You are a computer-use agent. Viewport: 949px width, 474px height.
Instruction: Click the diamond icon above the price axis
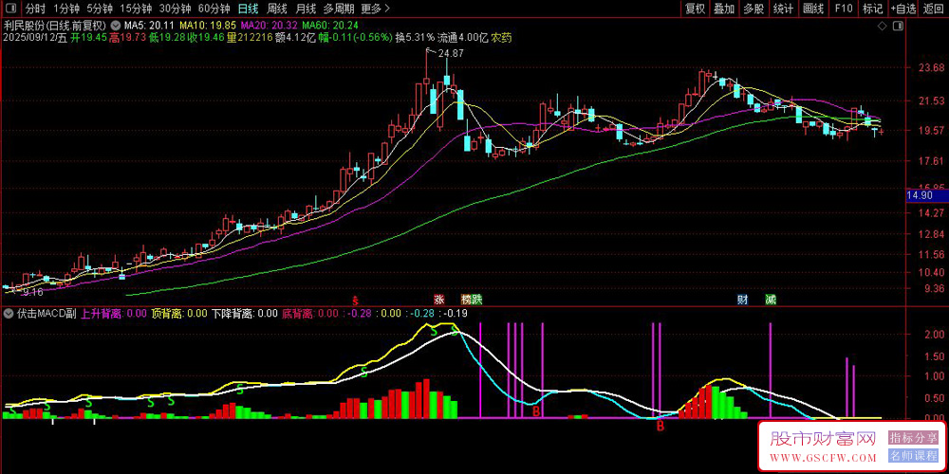click(x=883, y=26)
